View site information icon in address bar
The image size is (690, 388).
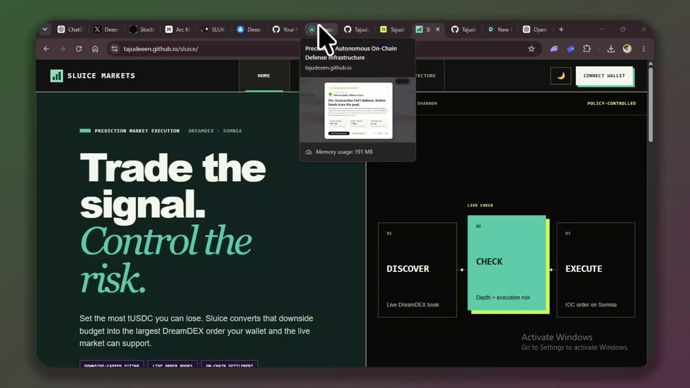coord(114,49)
